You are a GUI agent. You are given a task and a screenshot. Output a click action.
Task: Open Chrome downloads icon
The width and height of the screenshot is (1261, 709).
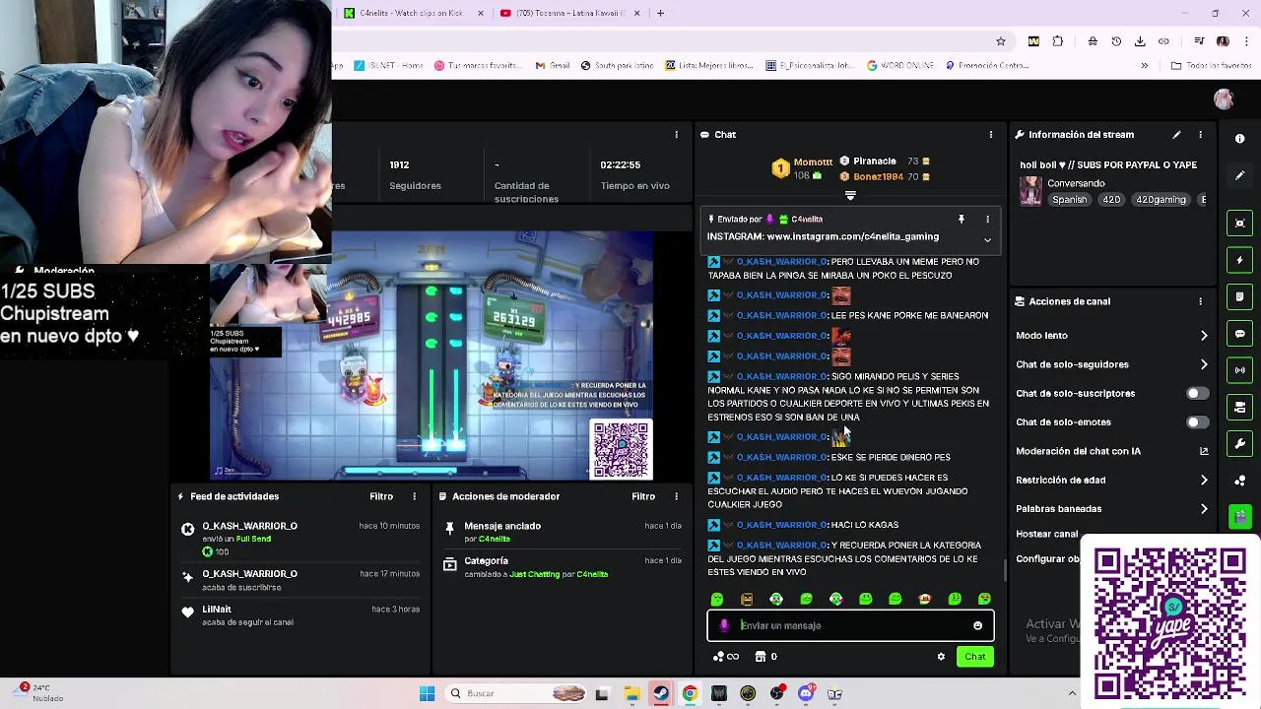(1140, 41)
